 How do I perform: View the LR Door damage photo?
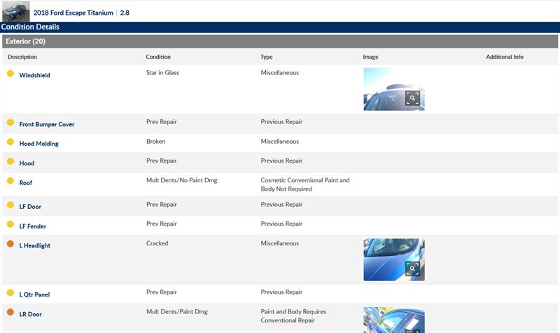click(x=393, y=320)
